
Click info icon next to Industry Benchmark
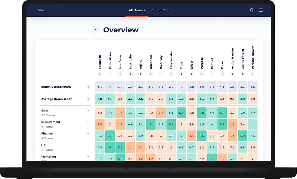coord(88,87)
